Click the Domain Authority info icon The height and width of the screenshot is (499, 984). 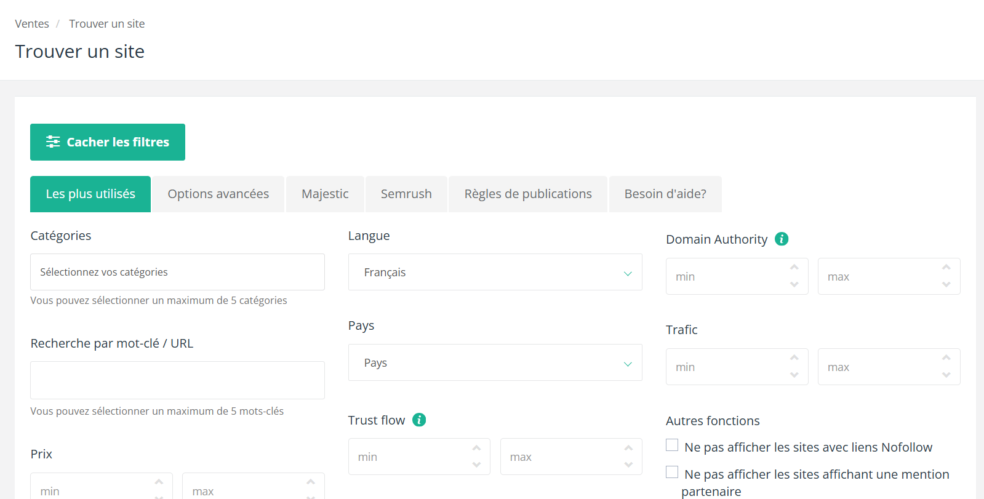[782, 239]
